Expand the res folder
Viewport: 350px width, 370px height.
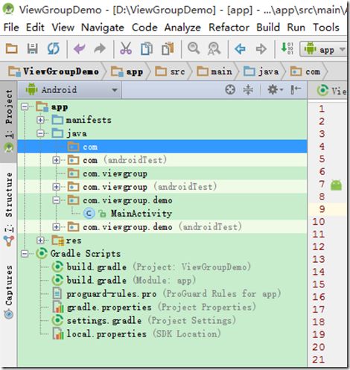pyautogui.click(x=40, y=240)
